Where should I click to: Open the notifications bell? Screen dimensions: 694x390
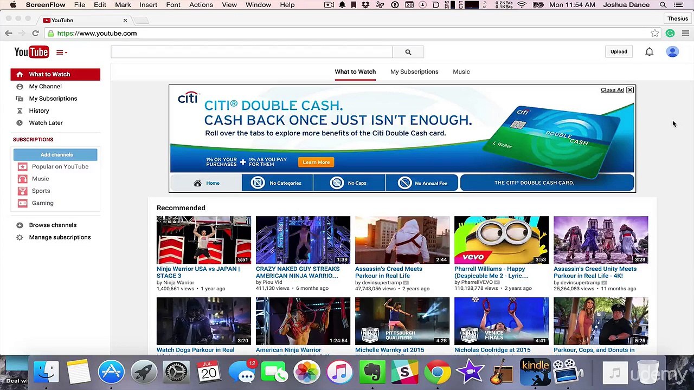(649, 51)
